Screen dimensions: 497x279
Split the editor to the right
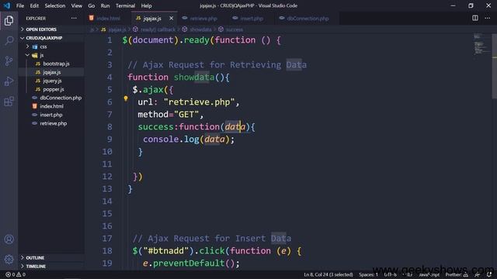click(x=474, y=18)
